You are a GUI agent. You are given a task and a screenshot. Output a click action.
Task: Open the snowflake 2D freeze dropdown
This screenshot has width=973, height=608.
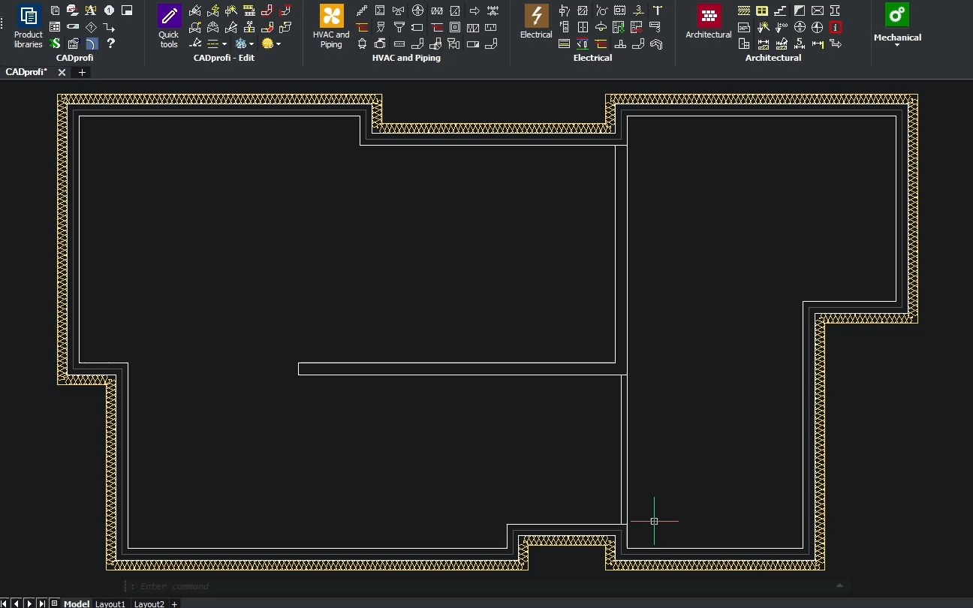(x=251, y=44)
